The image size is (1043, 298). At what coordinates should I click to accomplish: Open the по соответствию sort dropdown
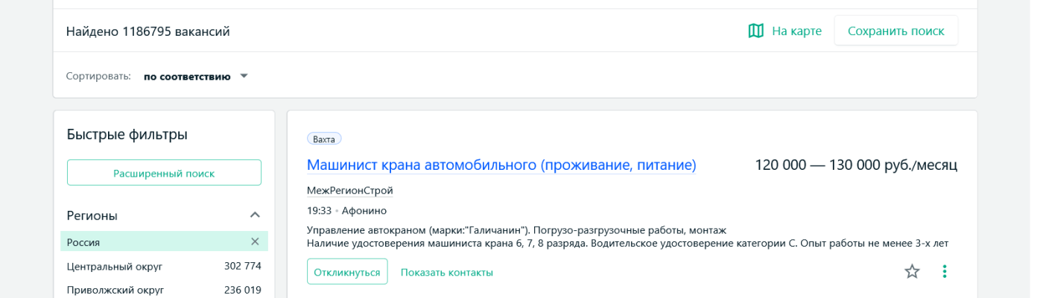coord(187,76)
